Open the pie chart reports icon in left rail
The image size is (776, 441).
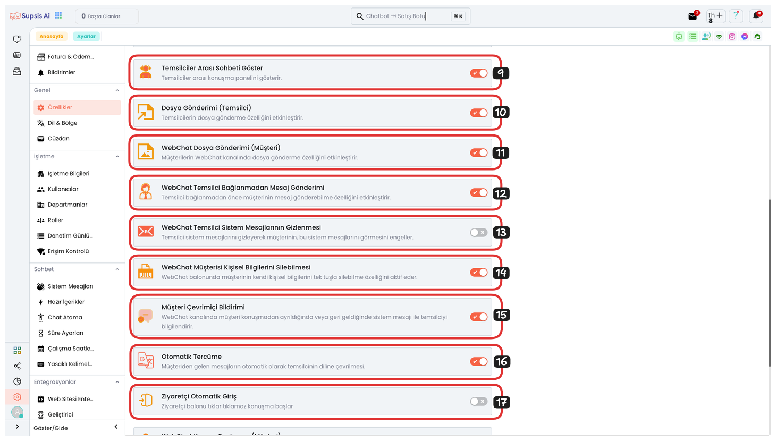pyautogui.click(x=17, y=381)
